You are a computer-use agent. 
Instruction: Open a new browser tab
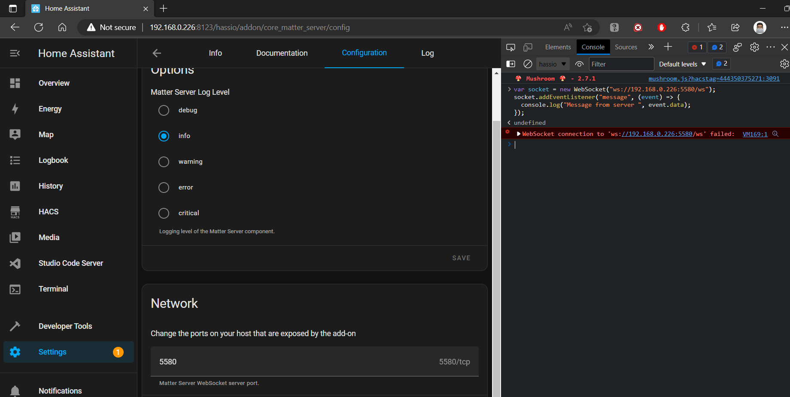tap(164, 8)
